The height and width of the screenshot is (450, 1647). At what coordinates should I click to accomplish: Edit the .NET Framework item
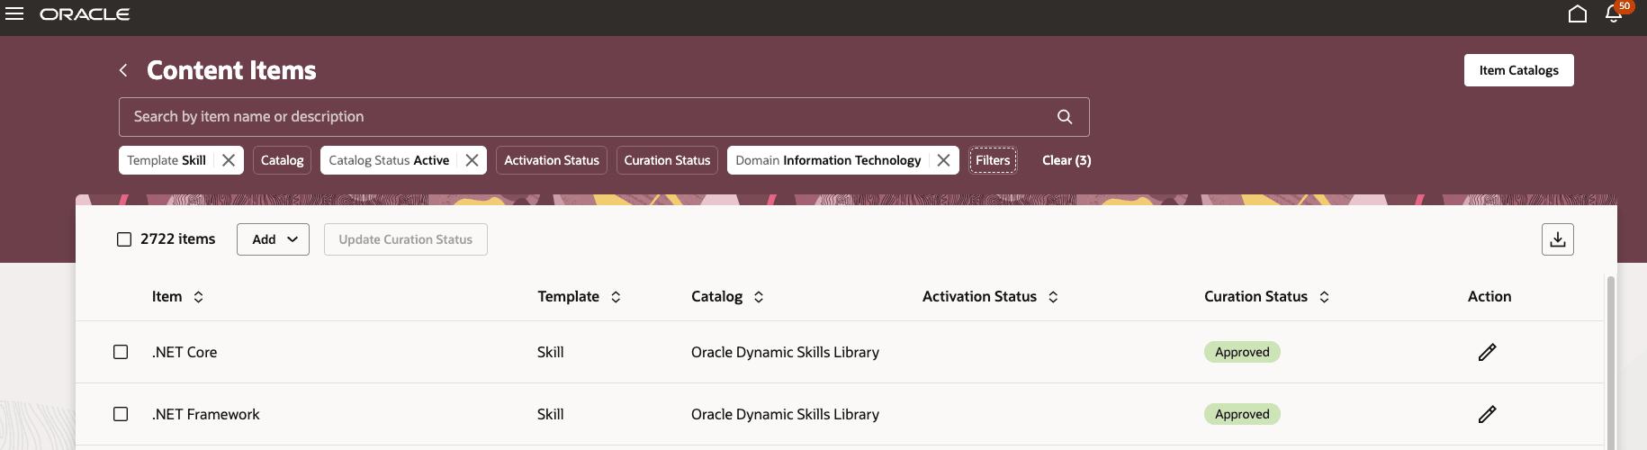[x=1487, y=414]
